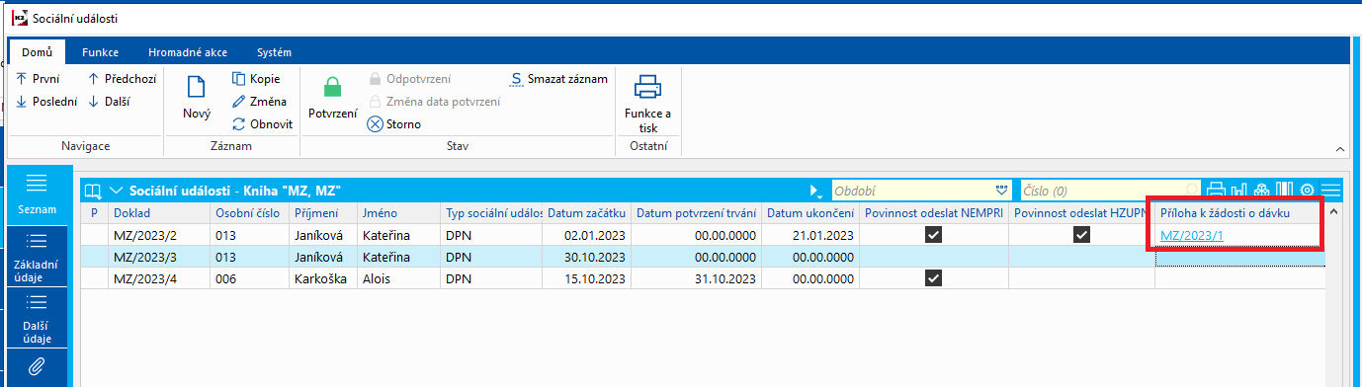The image size is (1362, 387).
Task: Open the Hromadné akce ribbon tab
Action: coord(187,52)
